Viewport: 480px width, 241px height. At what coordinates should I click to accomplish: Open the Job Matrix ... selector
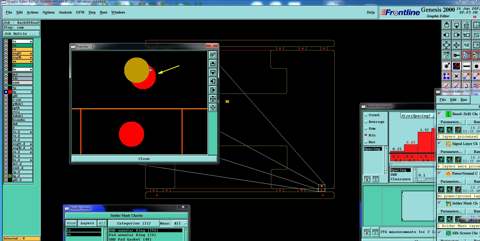(x=21, y=34)
